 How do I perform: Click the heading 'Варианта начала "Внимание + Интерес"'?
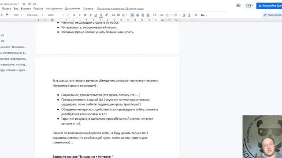(83, 157)
